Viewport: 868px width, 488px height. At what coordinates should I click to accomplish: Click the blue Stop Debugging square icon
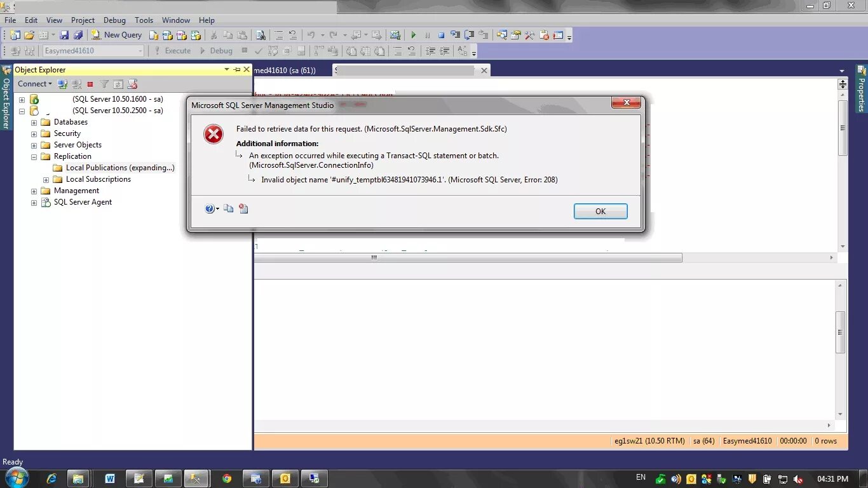pos(441,35)
